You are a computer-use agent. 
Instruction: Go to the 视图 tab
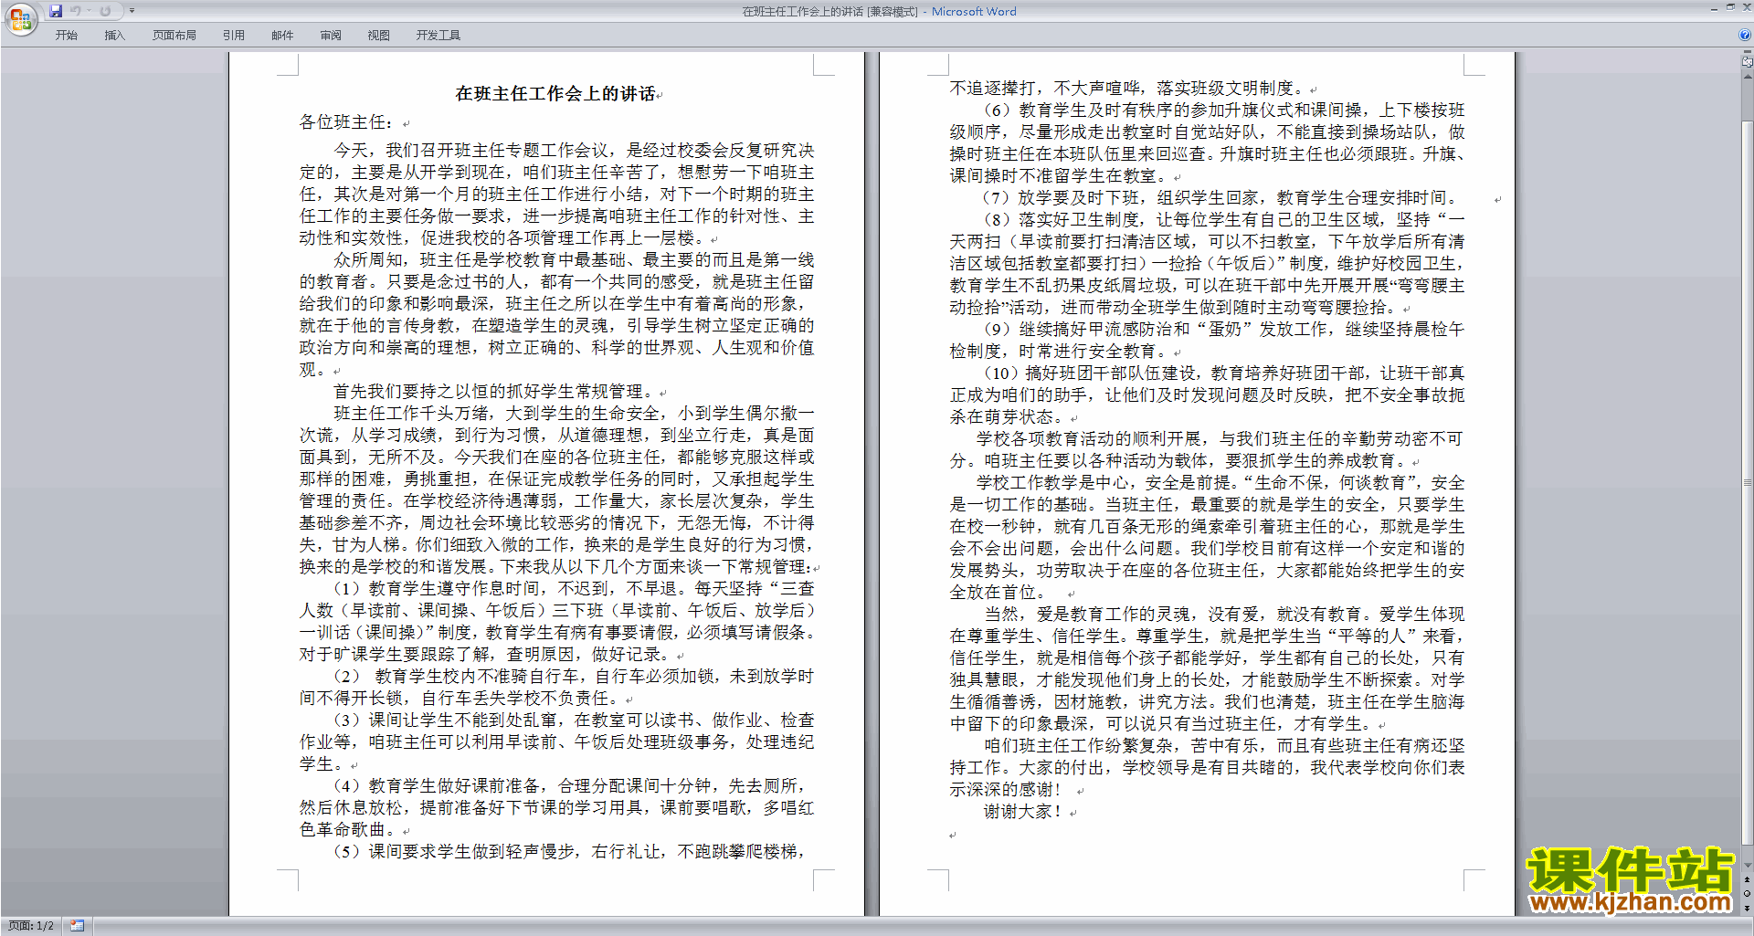point(379,36)
